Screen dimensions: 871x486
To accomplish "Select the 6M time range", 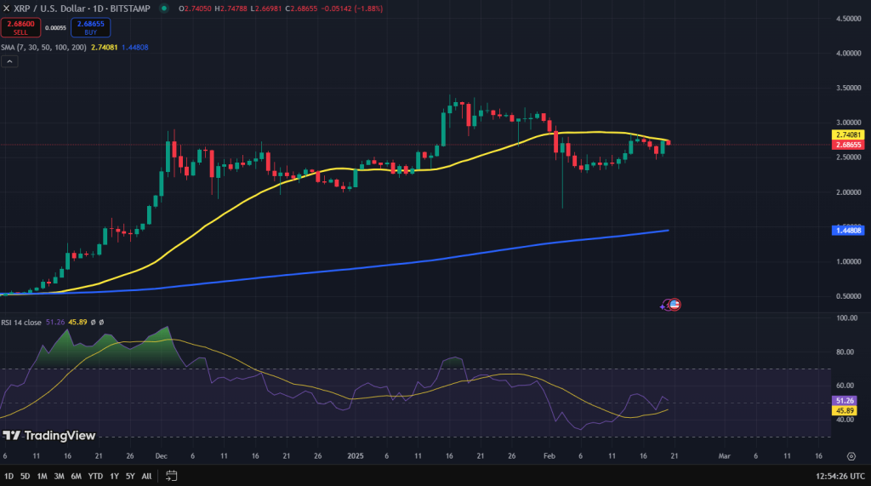I will [76, 476].
